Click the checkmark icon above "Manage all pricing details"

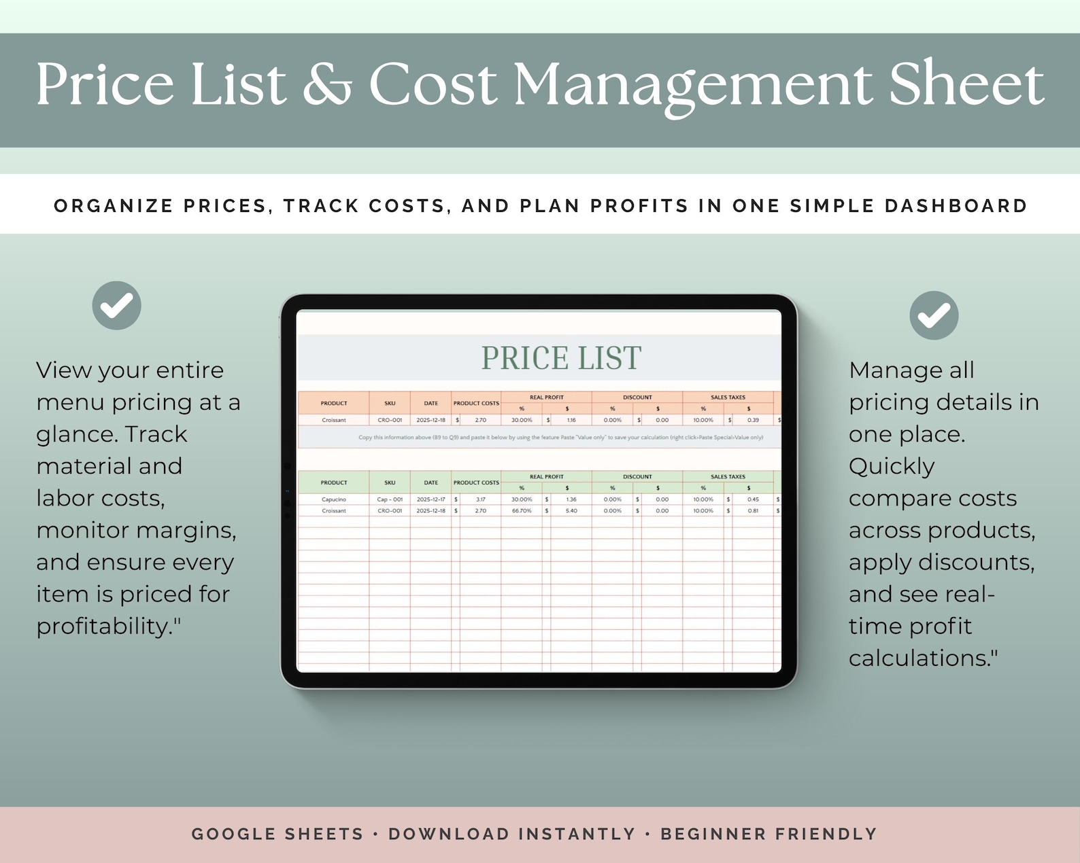pos(934,315)
